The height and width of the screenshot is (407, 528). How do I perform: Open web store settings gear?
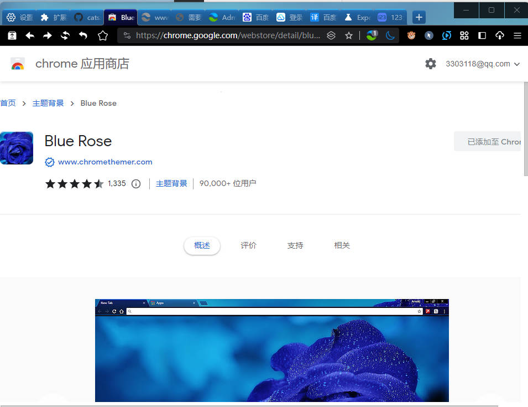pos(430,64)
